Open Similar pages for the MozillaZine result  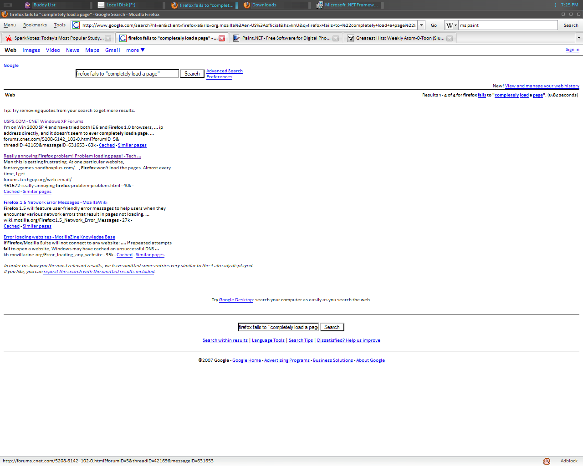(150, 255)
